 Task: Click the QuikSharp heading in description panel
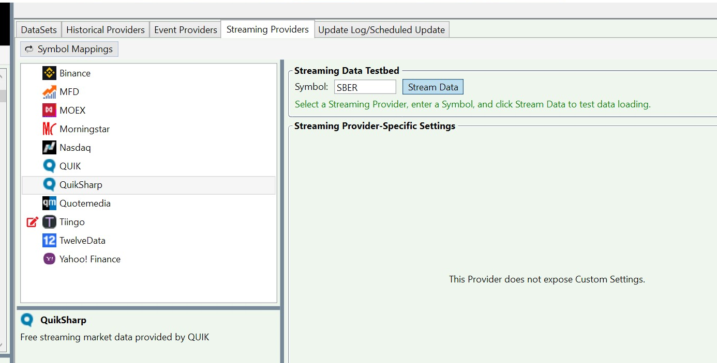point(64,320)
